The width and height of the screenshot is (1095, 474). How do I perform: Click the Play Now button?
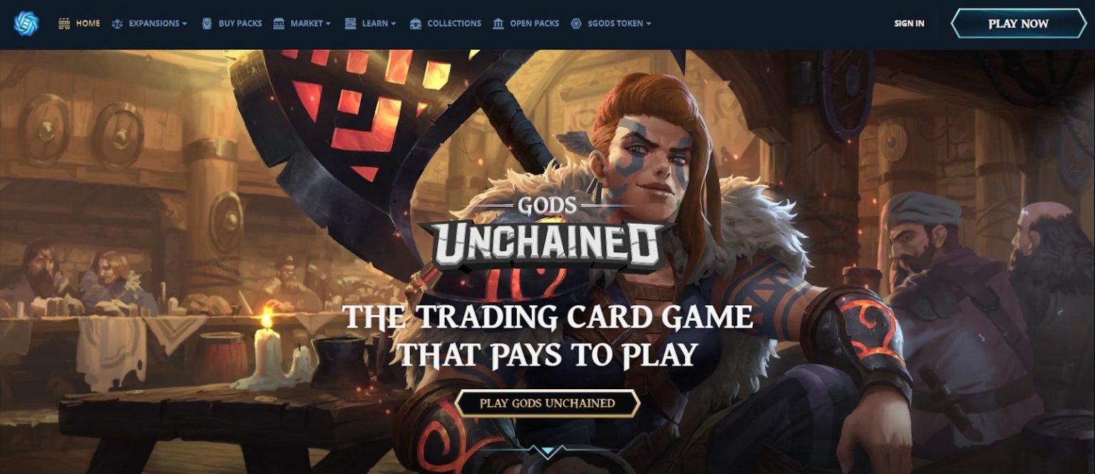coord(1018,24)
